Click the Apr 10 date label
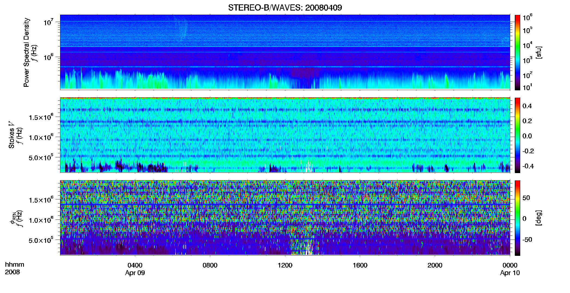The width and height of the screenshot is (570, 293). (510, 273)
